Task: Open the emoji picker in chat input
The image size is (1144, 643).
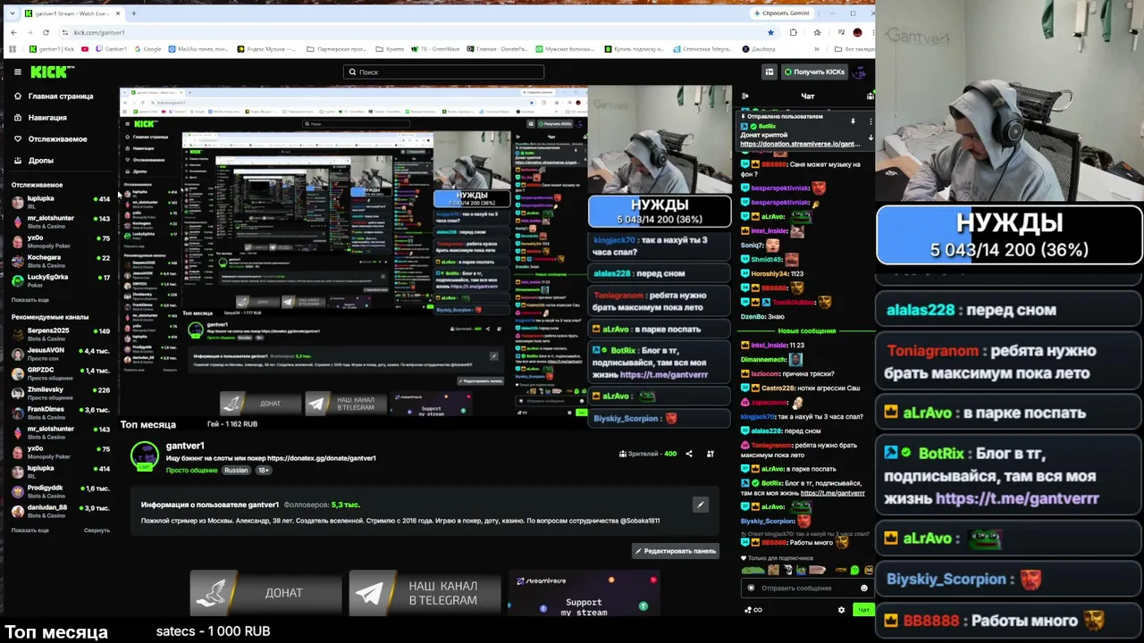Action: 863,588
